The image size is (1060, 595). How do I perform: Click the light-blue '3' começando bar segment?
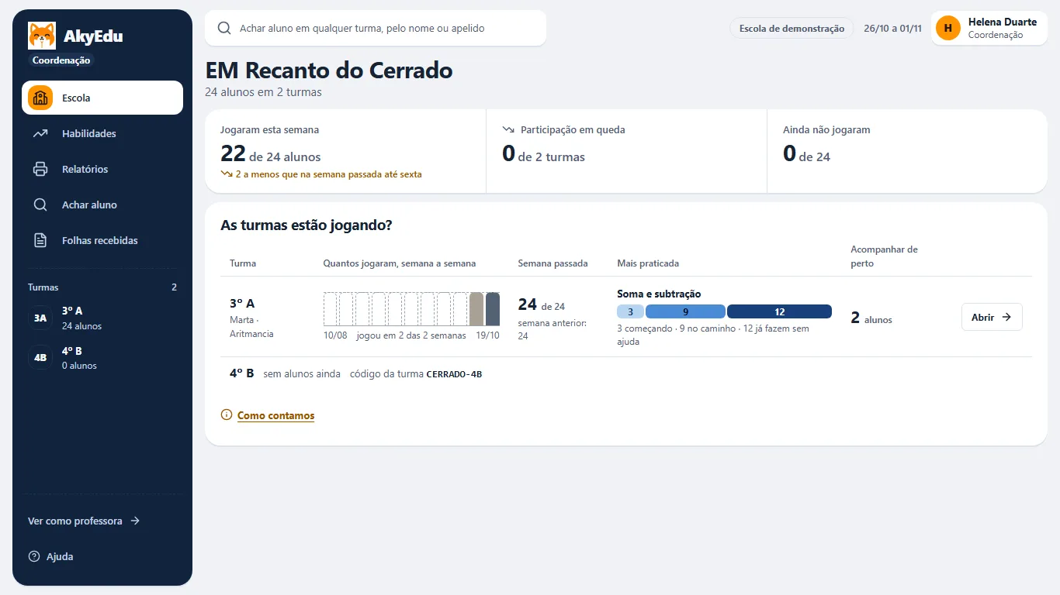coord(630,311)
